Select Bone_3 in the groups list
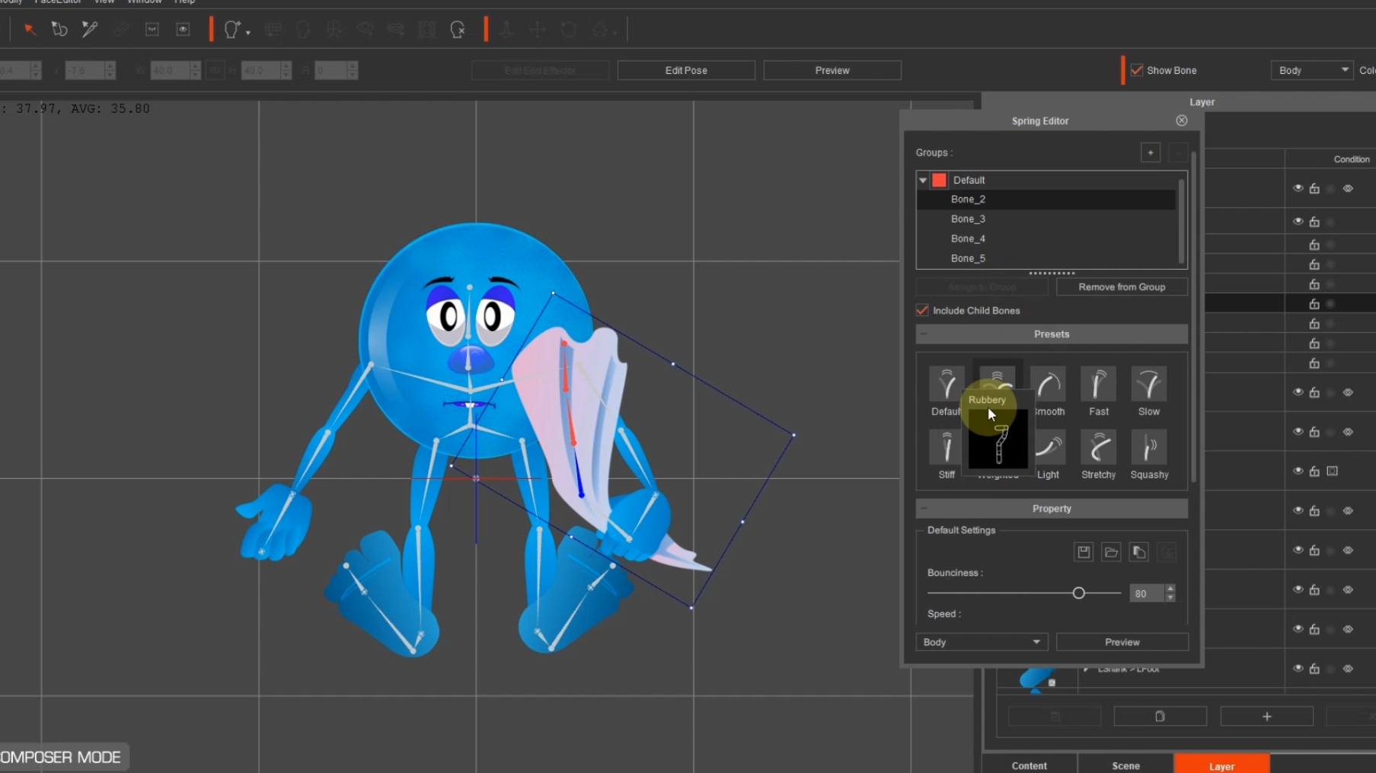Screen dimensions: 1376x773 pyautogui.click(x=1046, y=219)
